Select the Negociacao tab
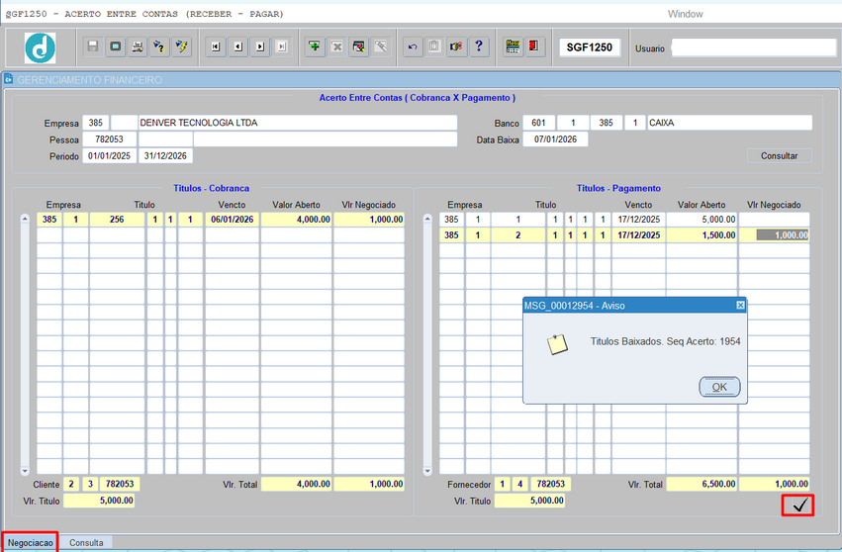842x552 pixels. [x=30, y=543]
